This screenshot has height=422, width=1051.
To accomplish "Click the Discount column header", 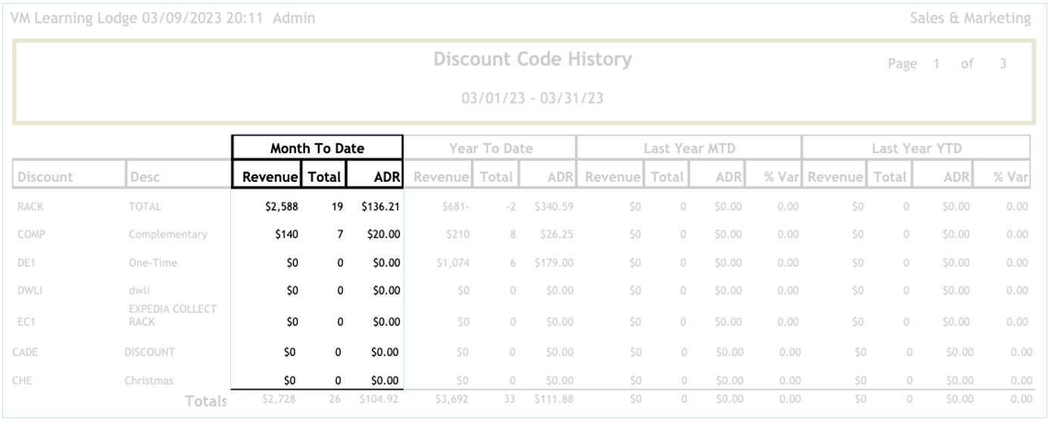I will [x=45, y=177].
